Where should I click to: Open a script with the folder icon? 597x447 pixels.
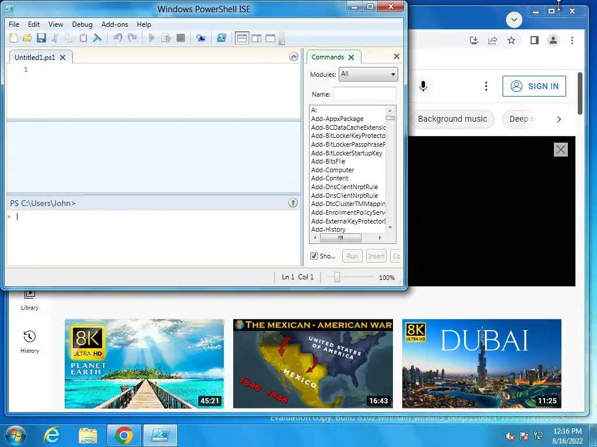27,38
